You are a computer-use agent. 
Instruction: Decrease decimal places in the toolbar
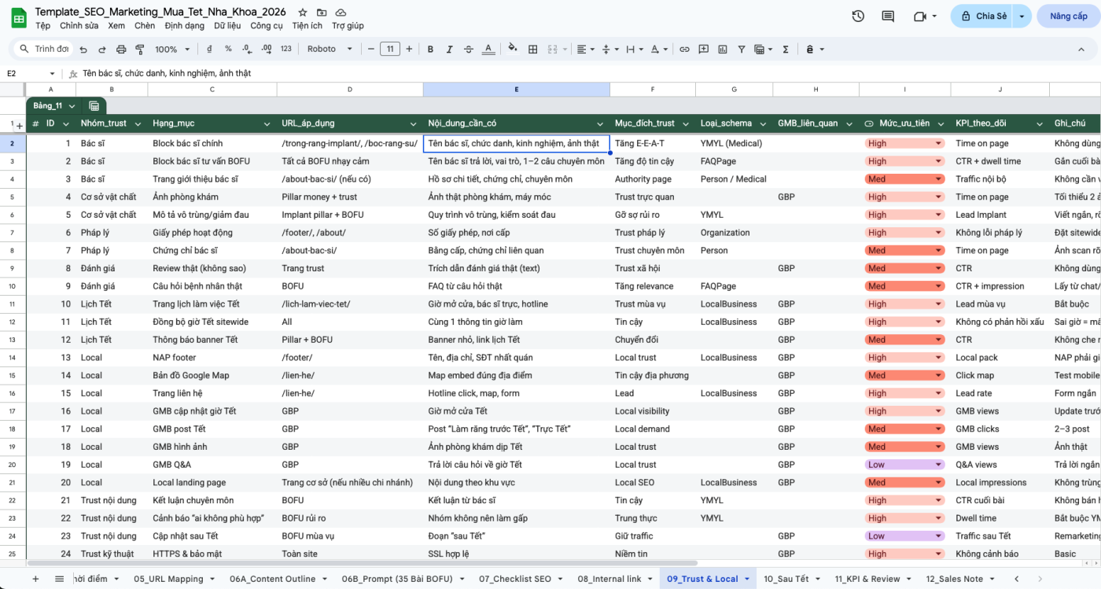tap(247, 49)
